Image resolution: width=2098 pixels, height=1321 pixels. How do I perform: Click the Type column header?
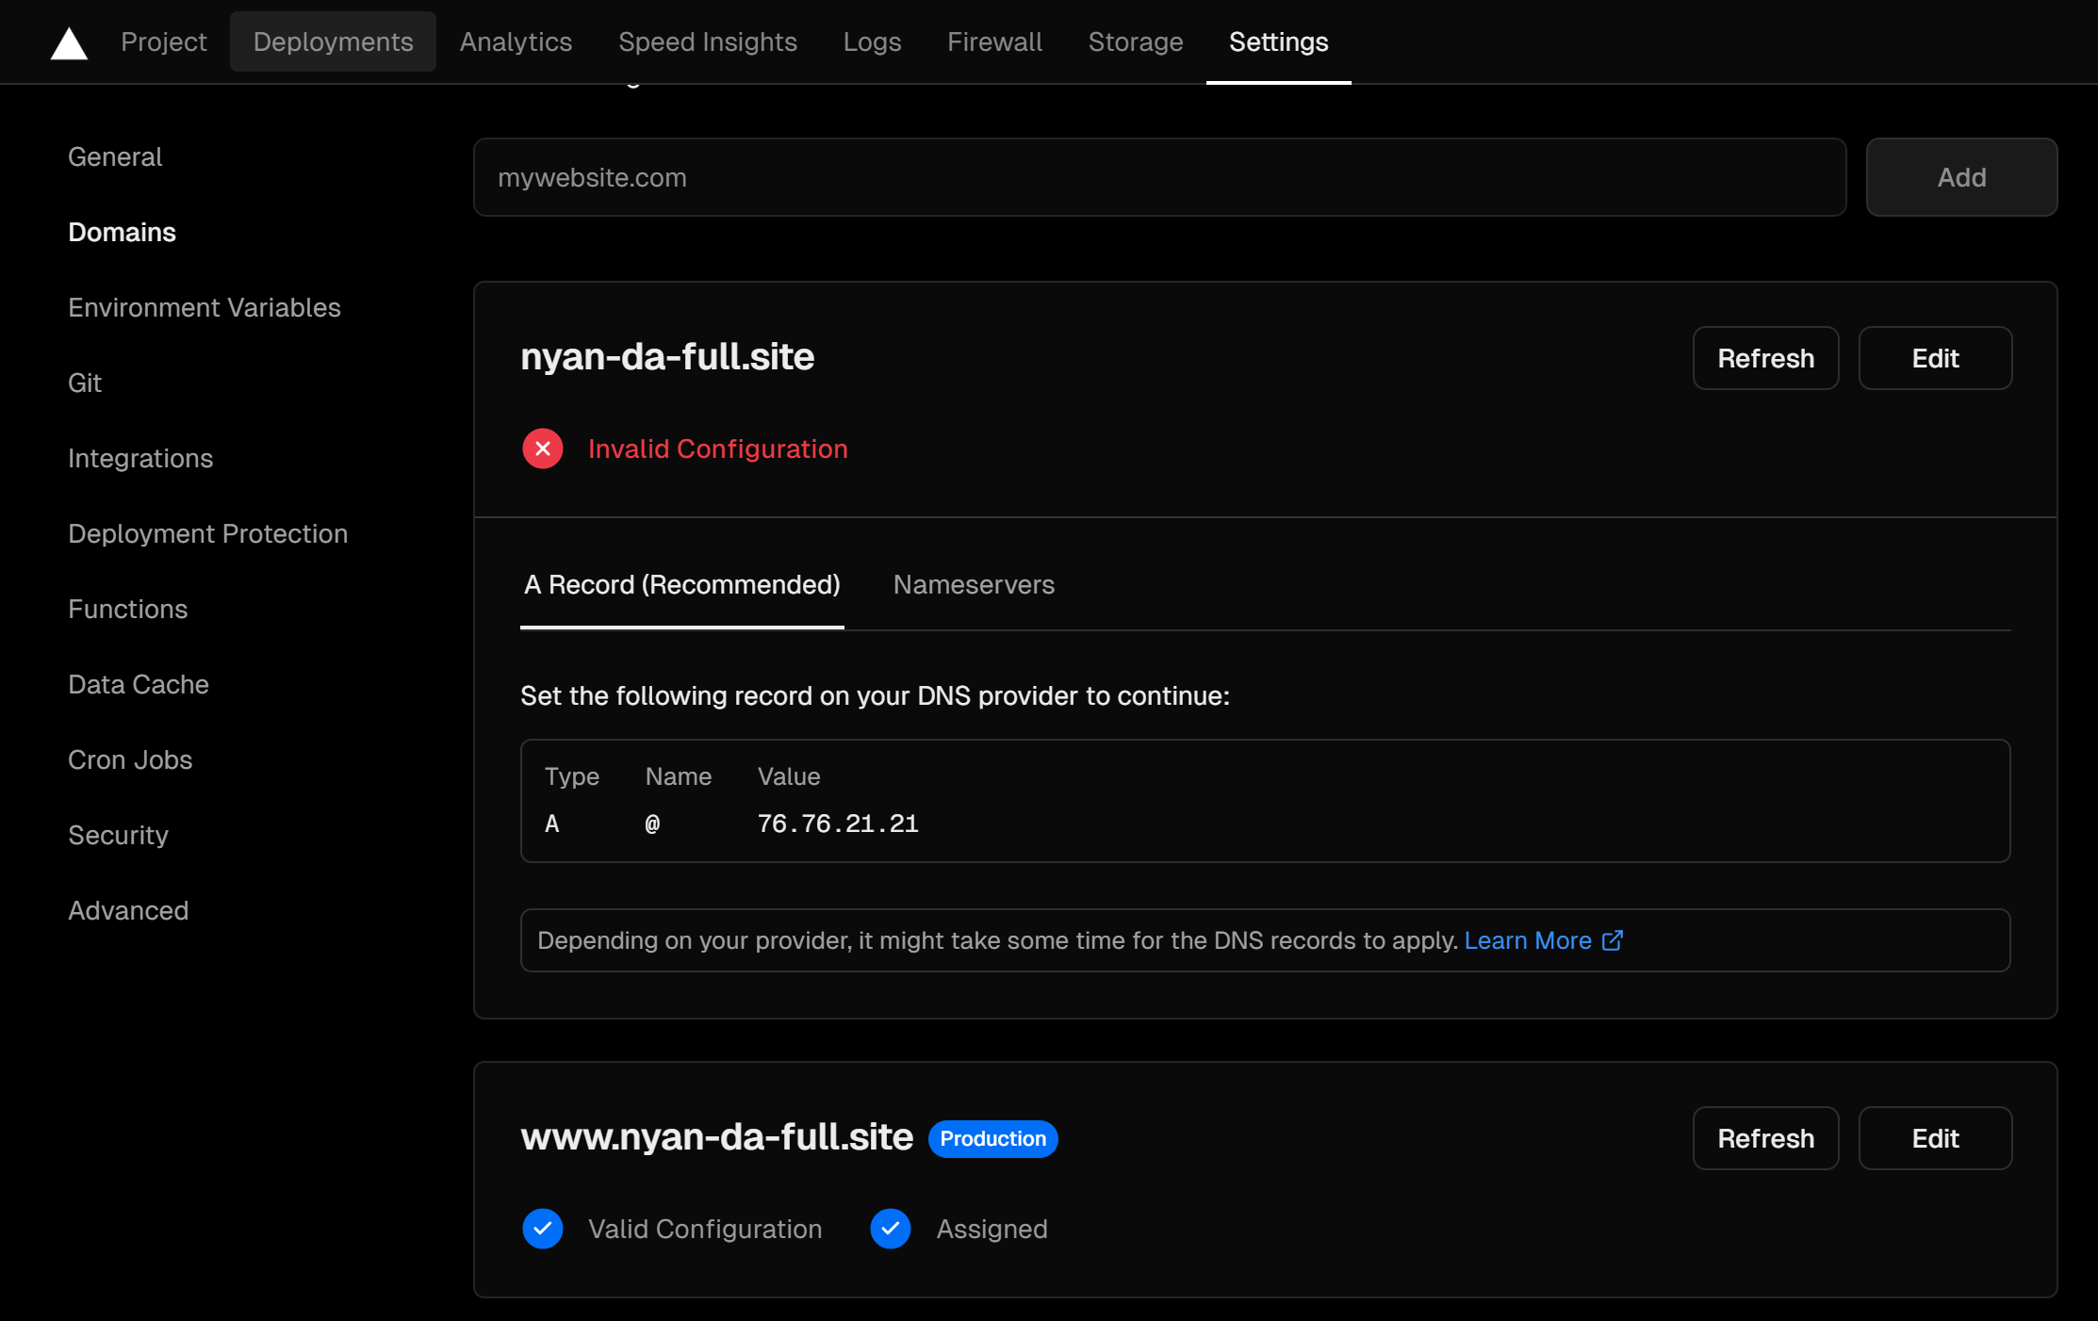coord(572,776)
